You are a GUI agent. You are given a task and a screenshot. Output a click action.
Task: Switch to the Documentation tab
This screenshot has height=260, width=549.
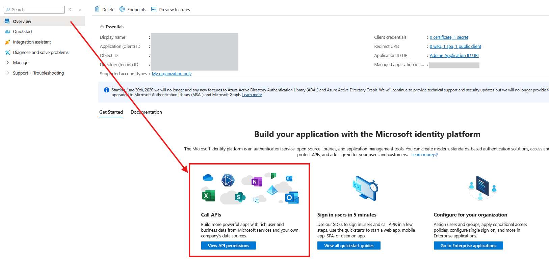pyautogui.click(x=146, y=112)
